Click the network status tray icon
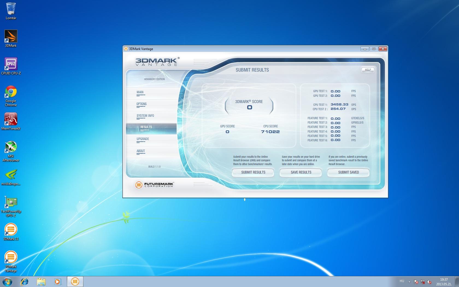This screenshot has width=459, height=287. click(423, 282)
